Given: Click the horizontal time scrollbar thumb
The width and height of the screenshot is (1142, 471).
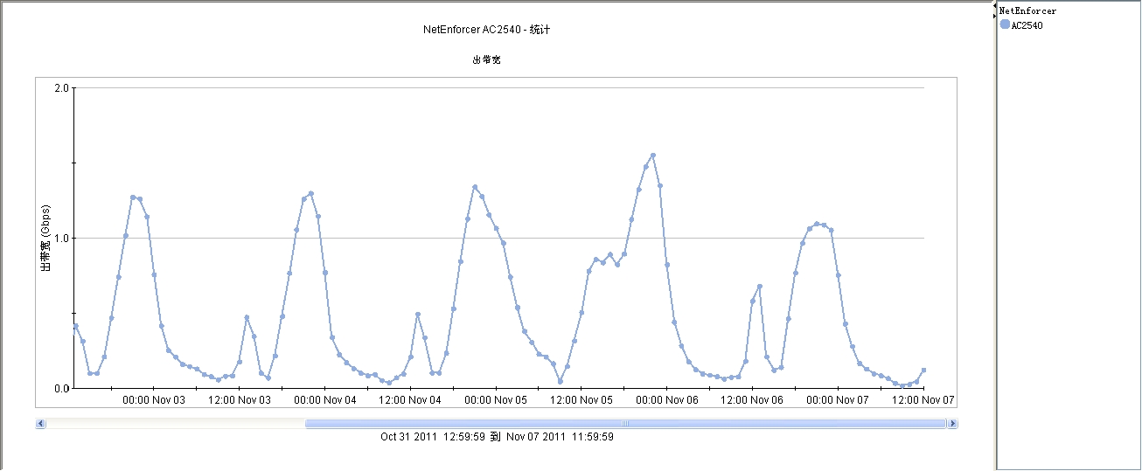Looking at the screenshot, I should click(624, 424).
